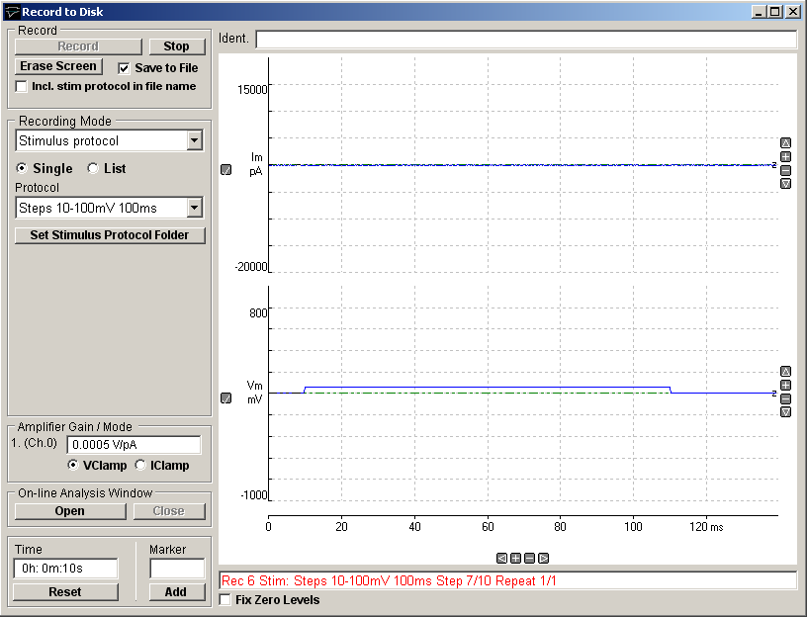Screen dimensions: 807x617
Task: Click Erase Screen to clear traces
Action: pyautogui.click(x=58, y=66)
